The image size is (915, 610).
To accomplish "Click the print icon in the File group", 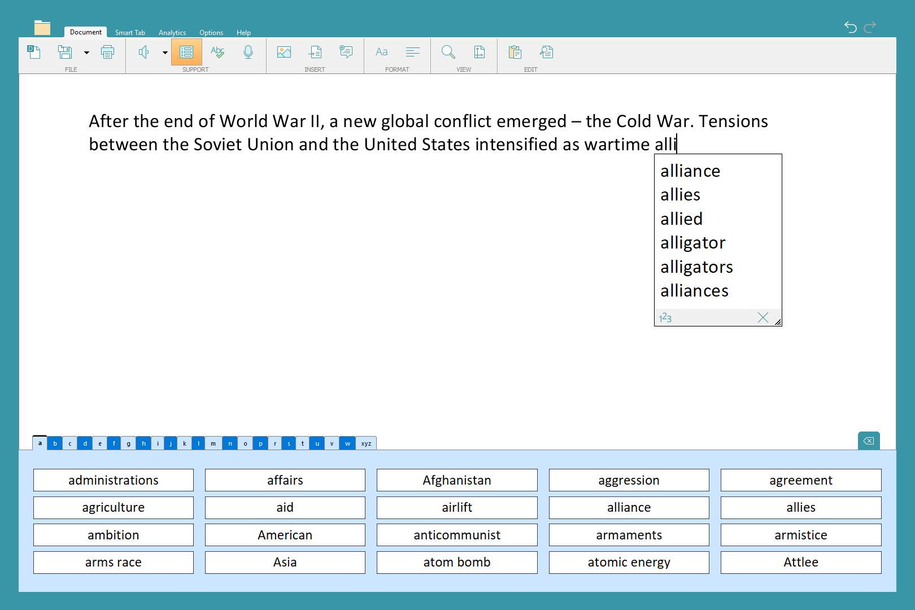I will point(107,53).
